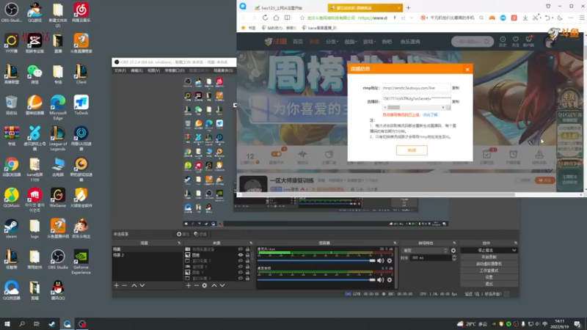The height and width of the screenshot is (330, 587).
Task: Click the rtmp address input field
Action: pos(416,88)
